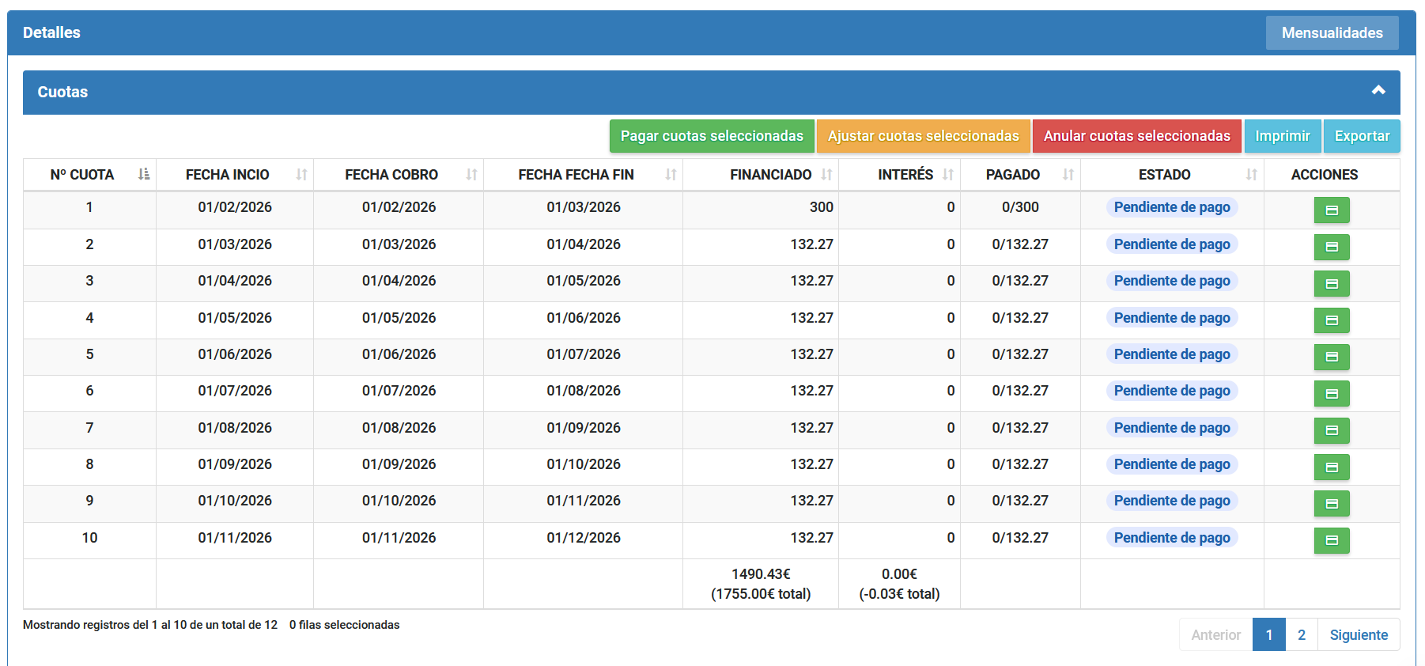Screen dimensions: 1425x666
Task: Click the payment icon for cuota 10
Action: point(1331,541)
